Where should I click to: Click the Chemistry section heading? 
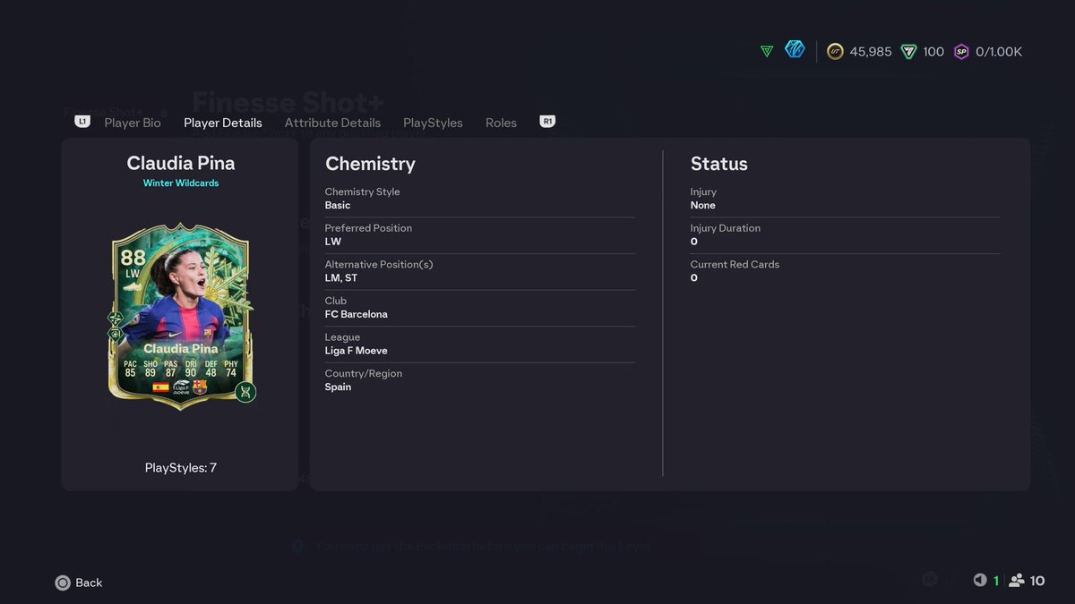370,164
